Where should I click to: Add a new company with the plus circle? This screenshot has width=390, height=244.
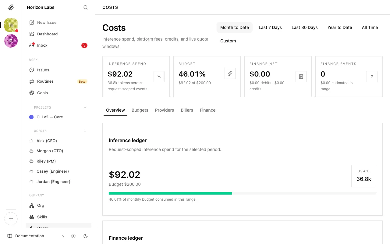click(11, 219)
